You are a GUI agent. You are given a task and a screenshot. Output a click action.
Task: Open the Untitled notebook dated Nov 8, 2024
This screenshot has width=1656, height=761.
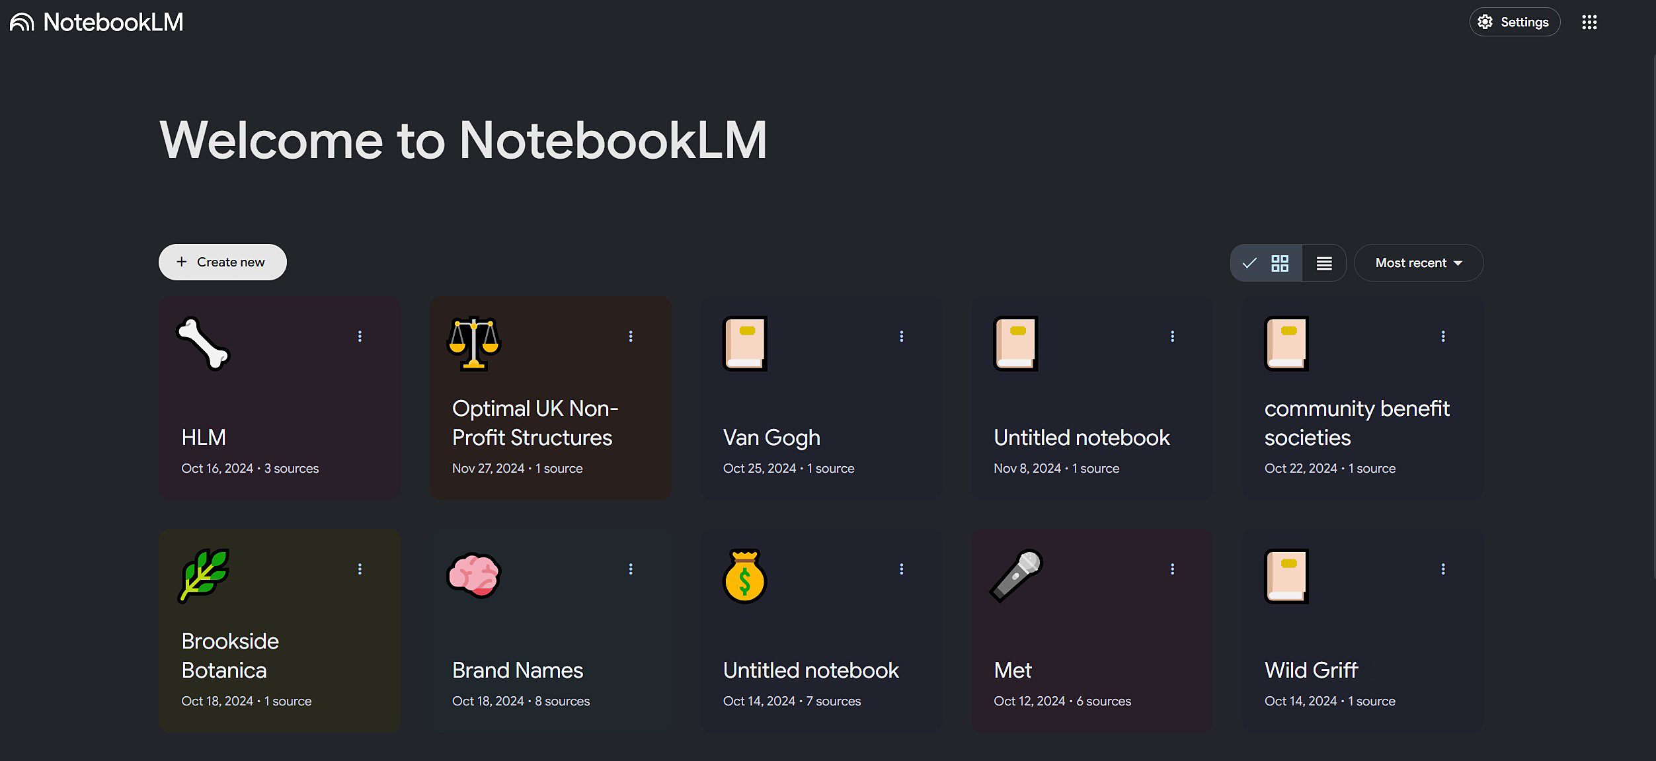(1081, 437)
